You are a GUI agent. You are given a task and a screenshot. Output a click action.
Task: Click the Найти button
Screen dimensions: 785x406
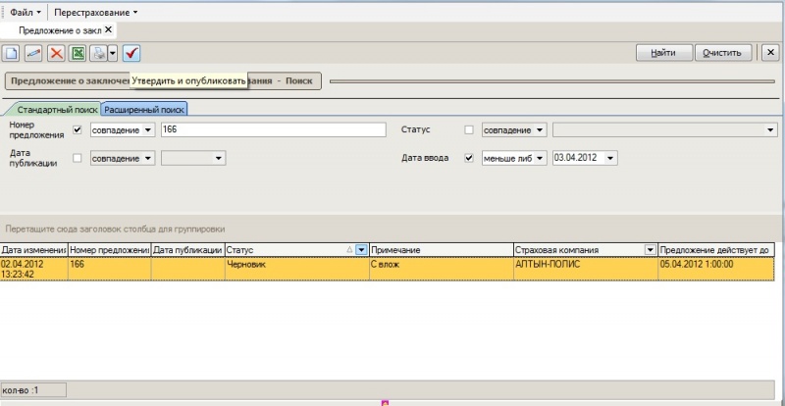(x=661, y=53)
